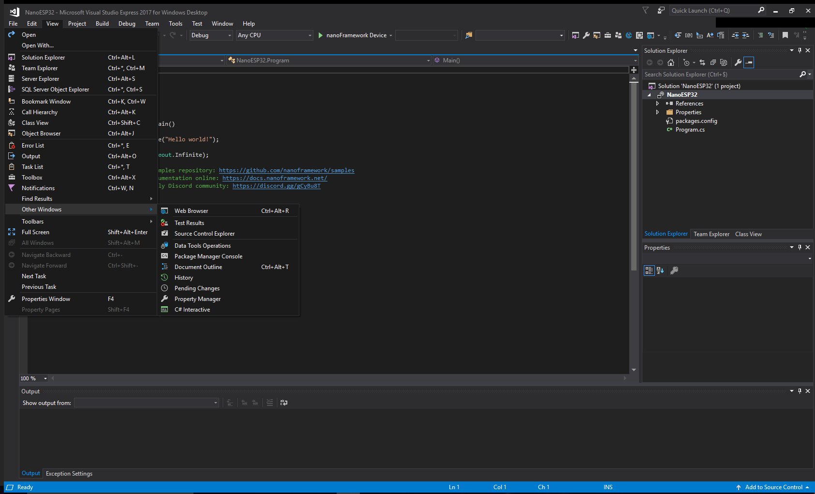
Task: Expand the References node under NanoESP32
Action: 657,103
